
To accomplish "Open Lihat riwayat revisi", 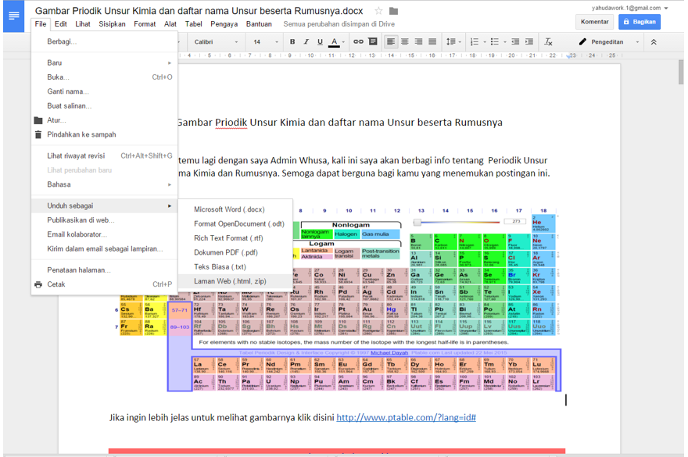I will (x=105, y=155).
